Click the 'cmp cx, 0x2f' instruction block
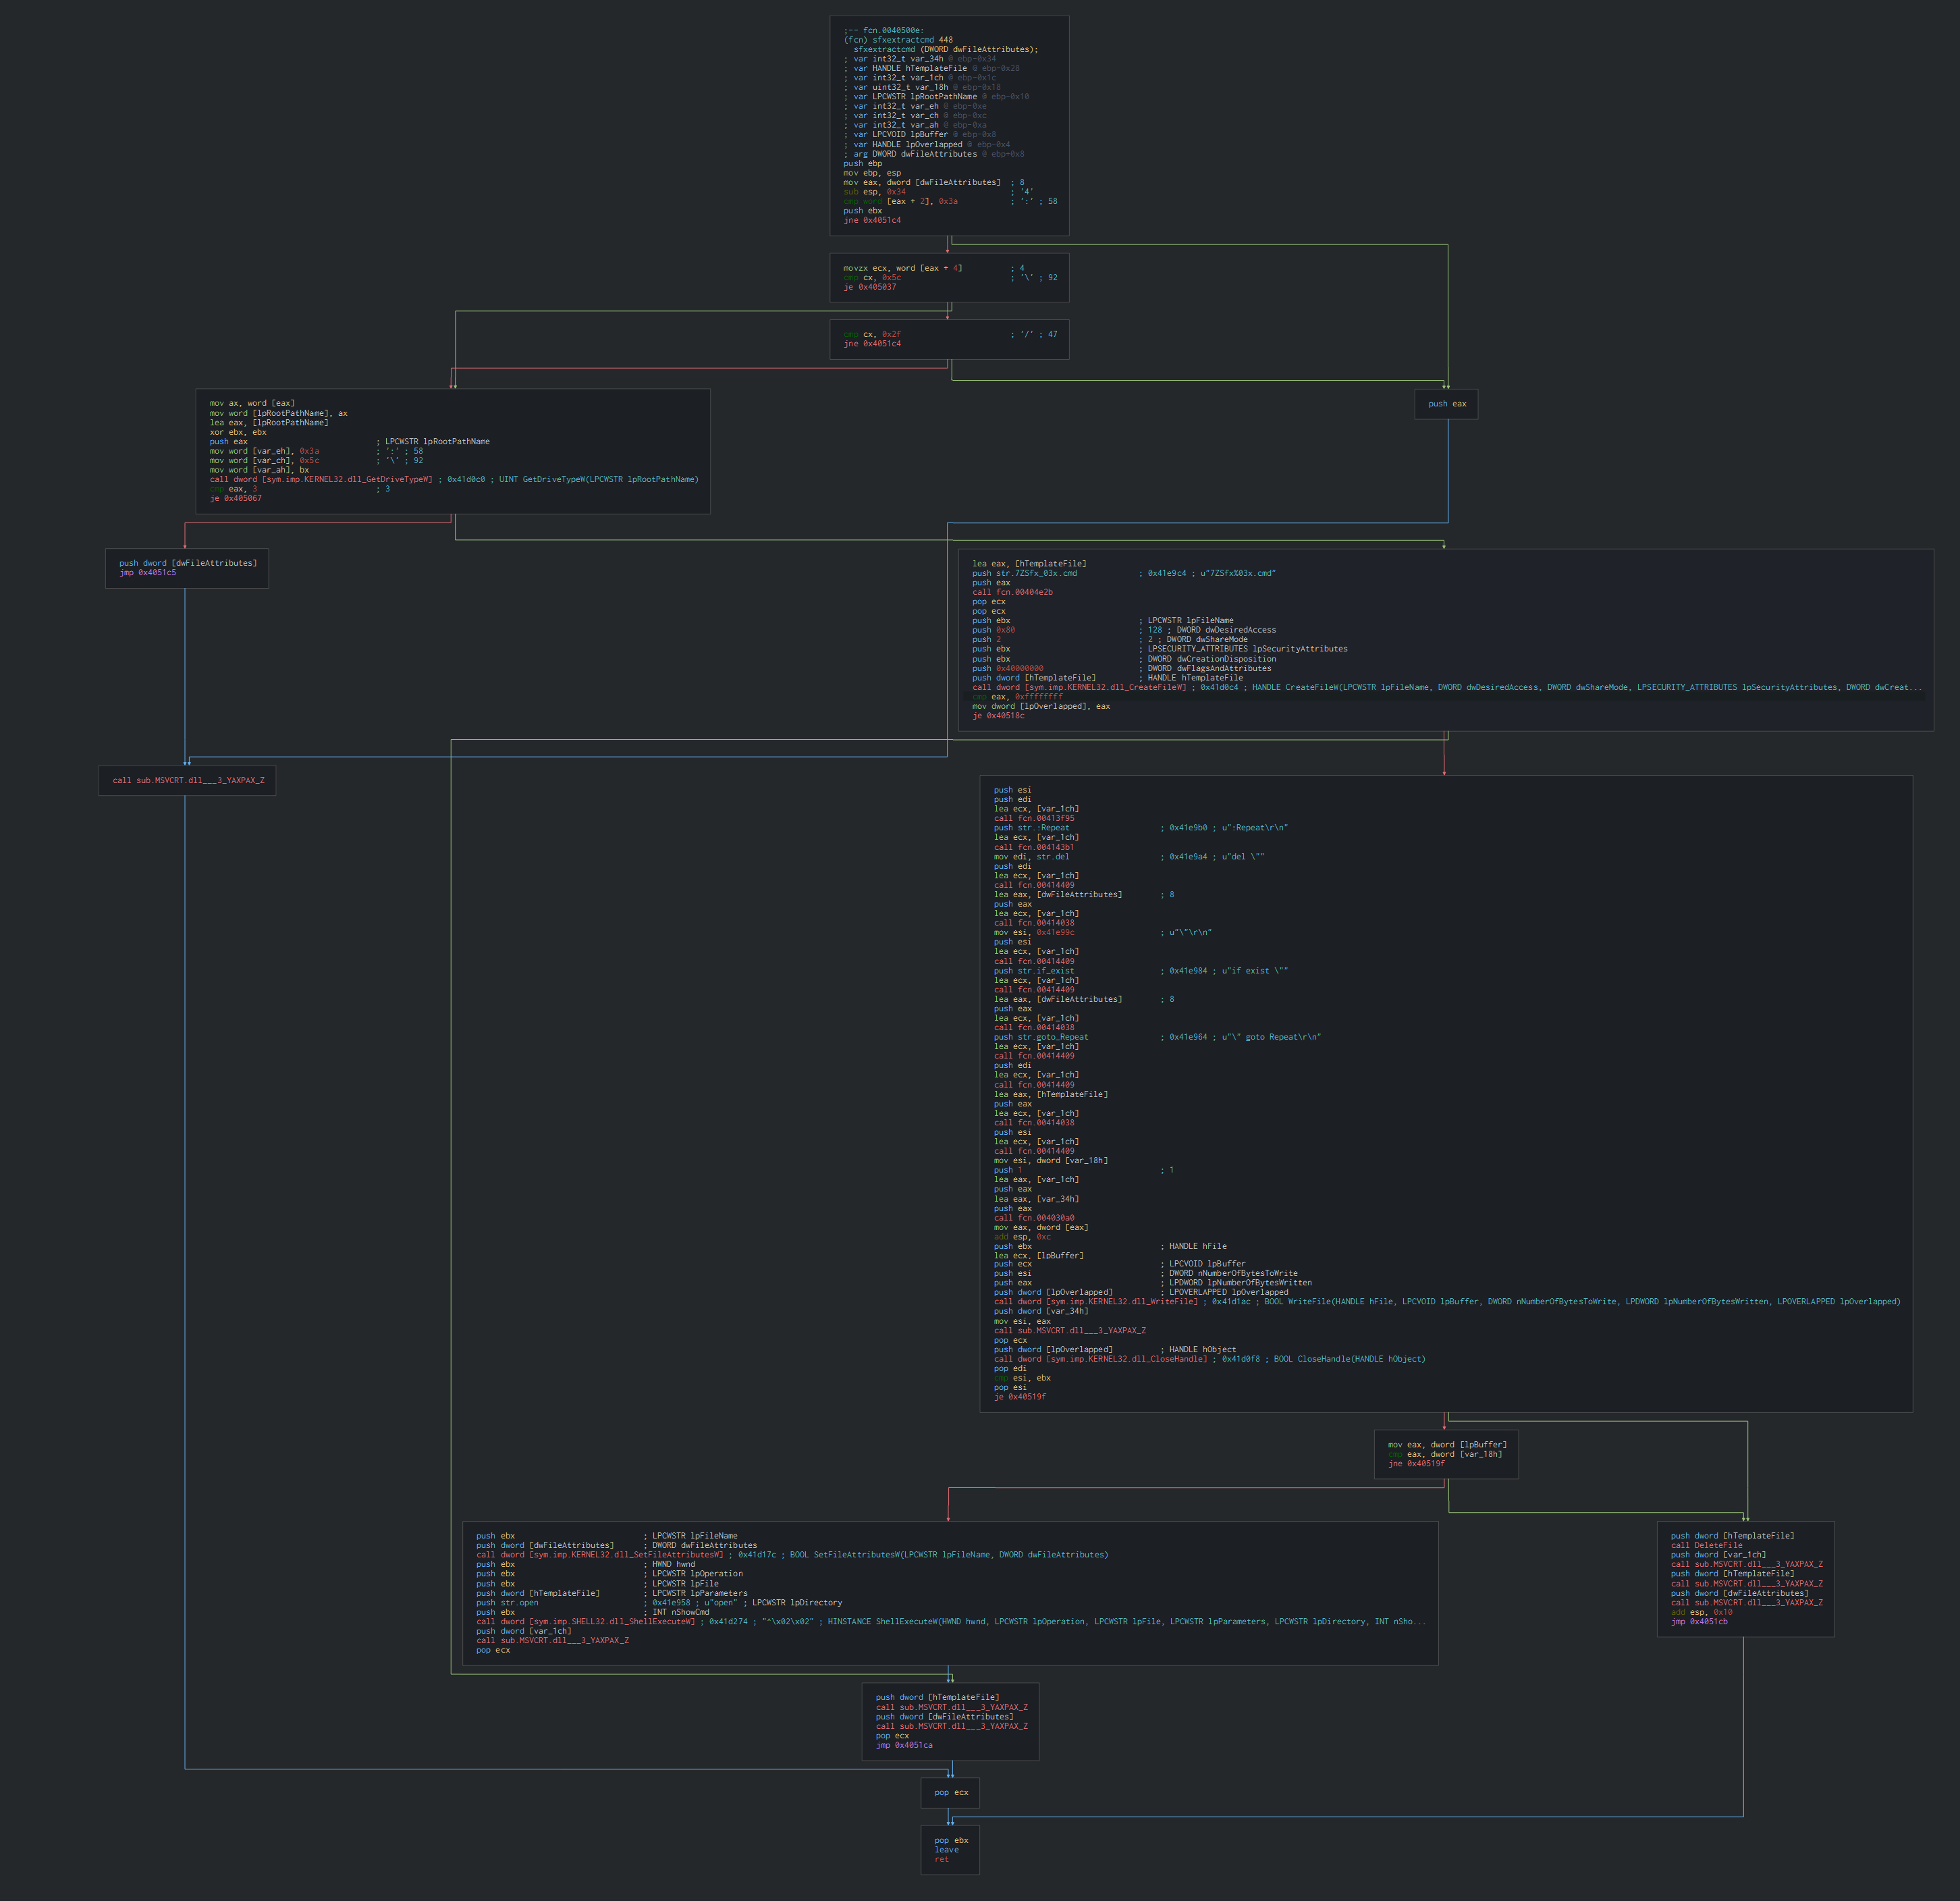Image resolution: width=1960 pixels, height=1901 pixels. tap(871, 334)
